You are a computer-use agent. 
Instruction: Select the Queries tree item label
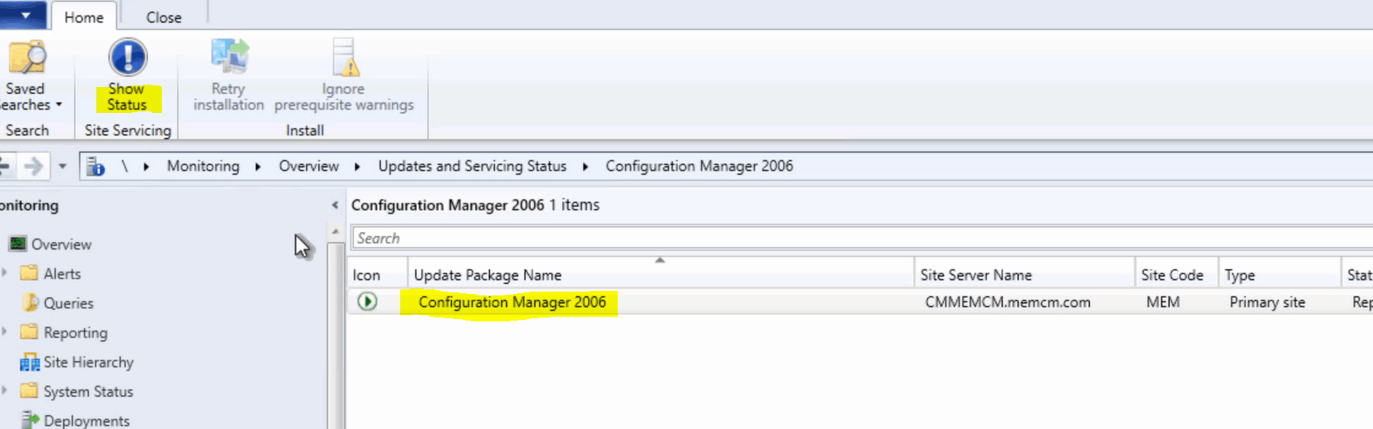(69, 303)
